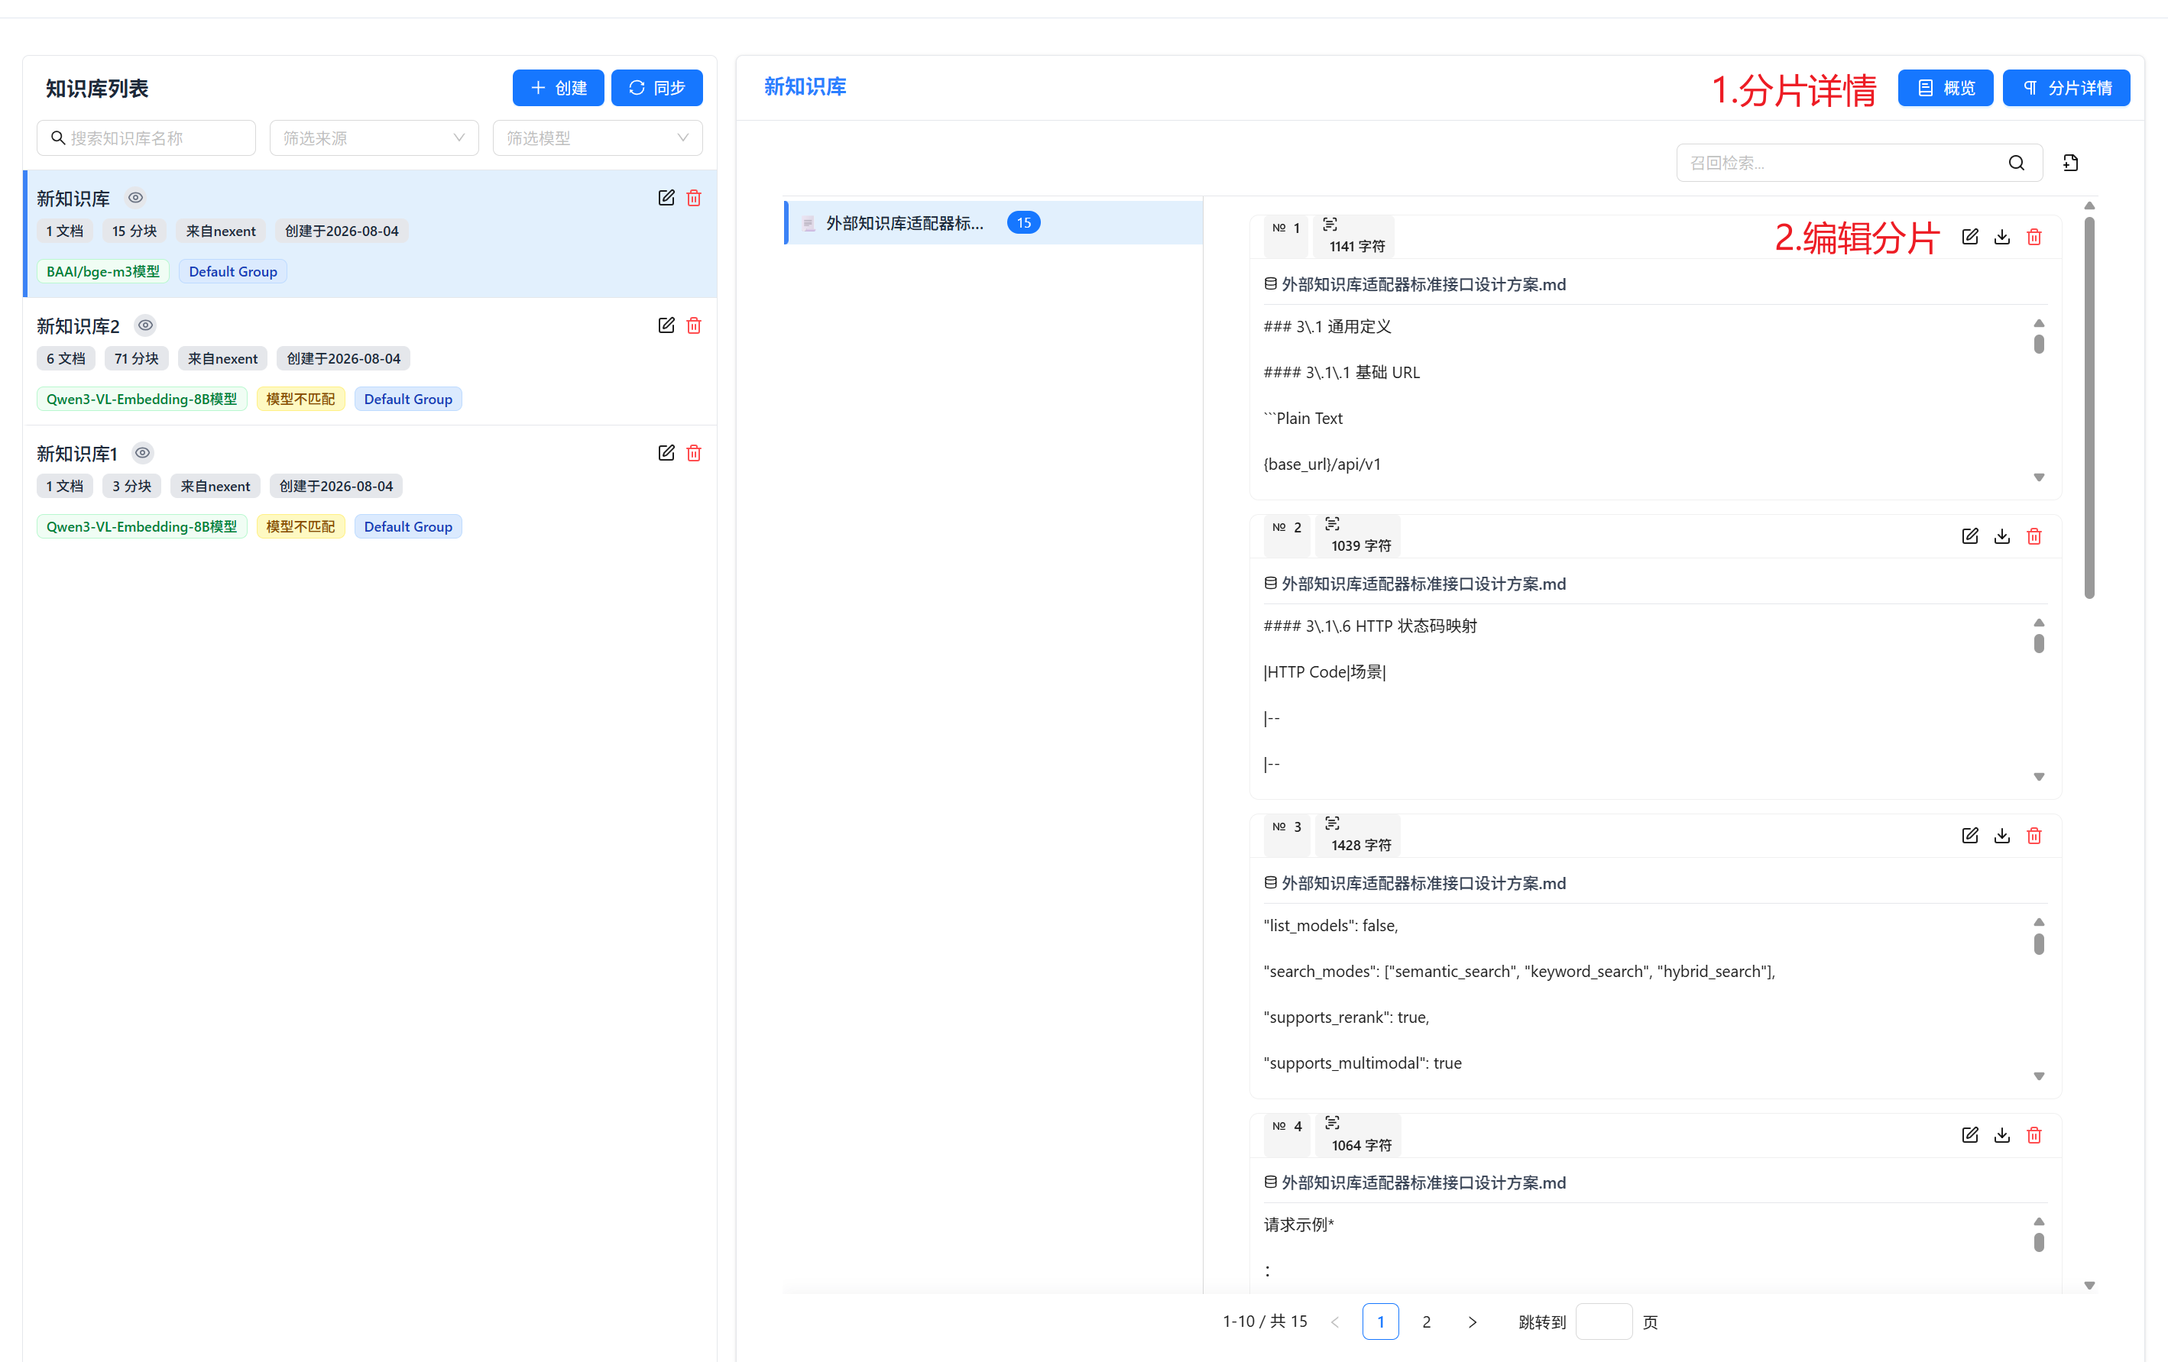Click the 6 文档 tag
Screen dimensions: 2168x1362
pyautogui.click(x=66, y=359)
